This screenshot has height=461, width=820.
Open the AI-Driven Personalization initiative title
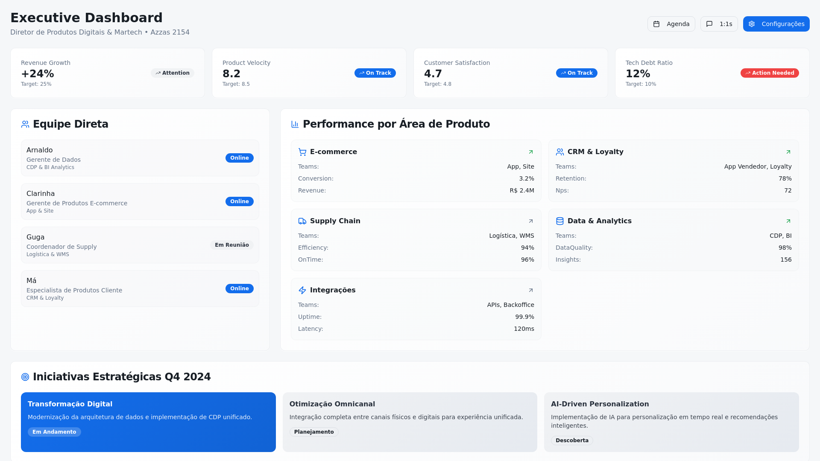[600, 404]
